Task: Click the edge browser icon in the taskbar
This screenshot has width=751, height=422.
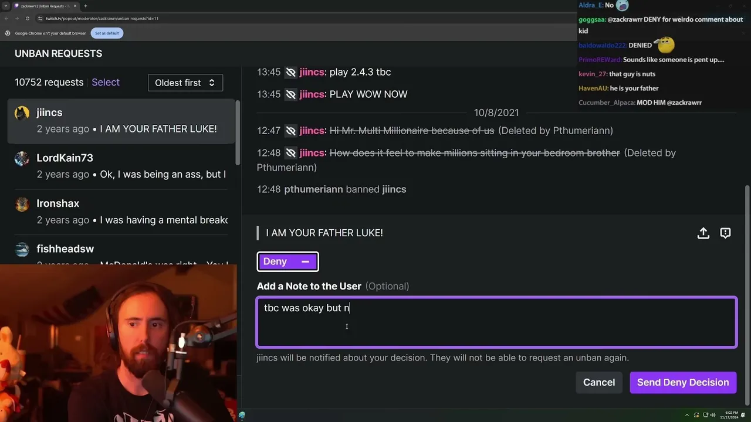Action: 242,416
